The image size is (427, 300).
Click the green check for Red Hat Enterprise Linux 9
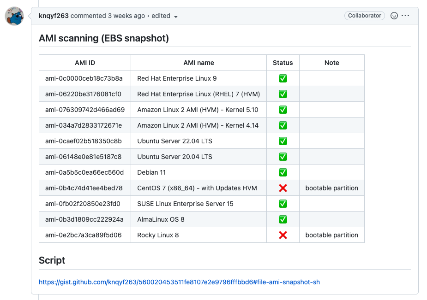click(x=283, y=78)
